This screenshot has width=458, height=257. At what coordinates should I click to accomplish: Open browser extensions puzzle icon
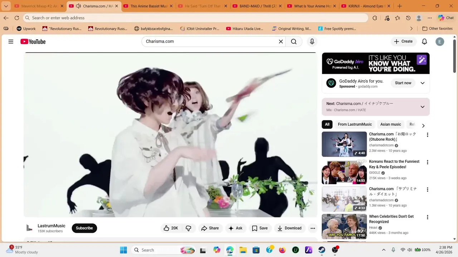pos(375,18)
